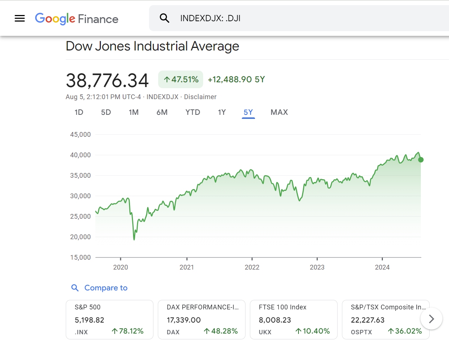Switch to the 6M range
The height and width of the screenshot is (350, 449).
pyautogui.click(x=162, y=112)
